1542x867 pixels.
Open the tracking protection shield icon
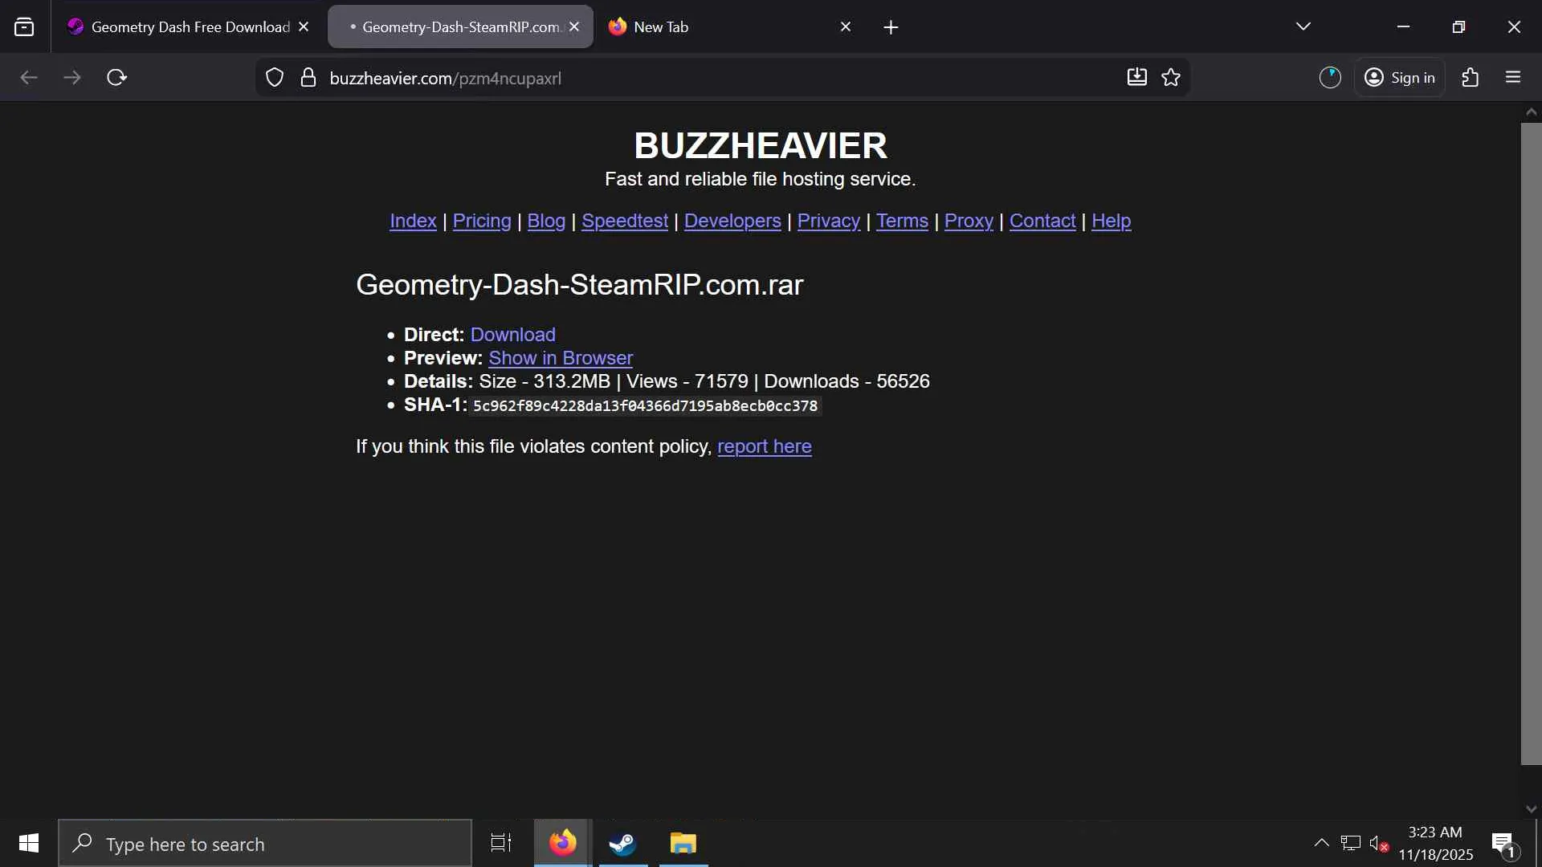tap(275, 78)
